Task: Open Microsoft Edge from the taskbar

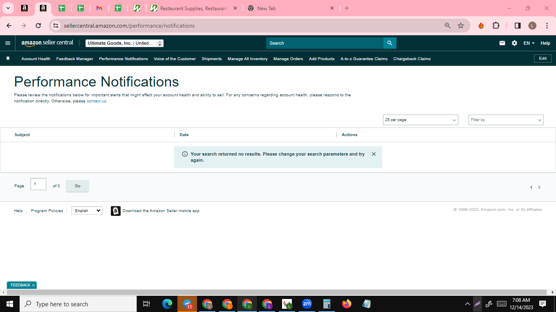Action: pyautogui.click(x=167, y=303)
